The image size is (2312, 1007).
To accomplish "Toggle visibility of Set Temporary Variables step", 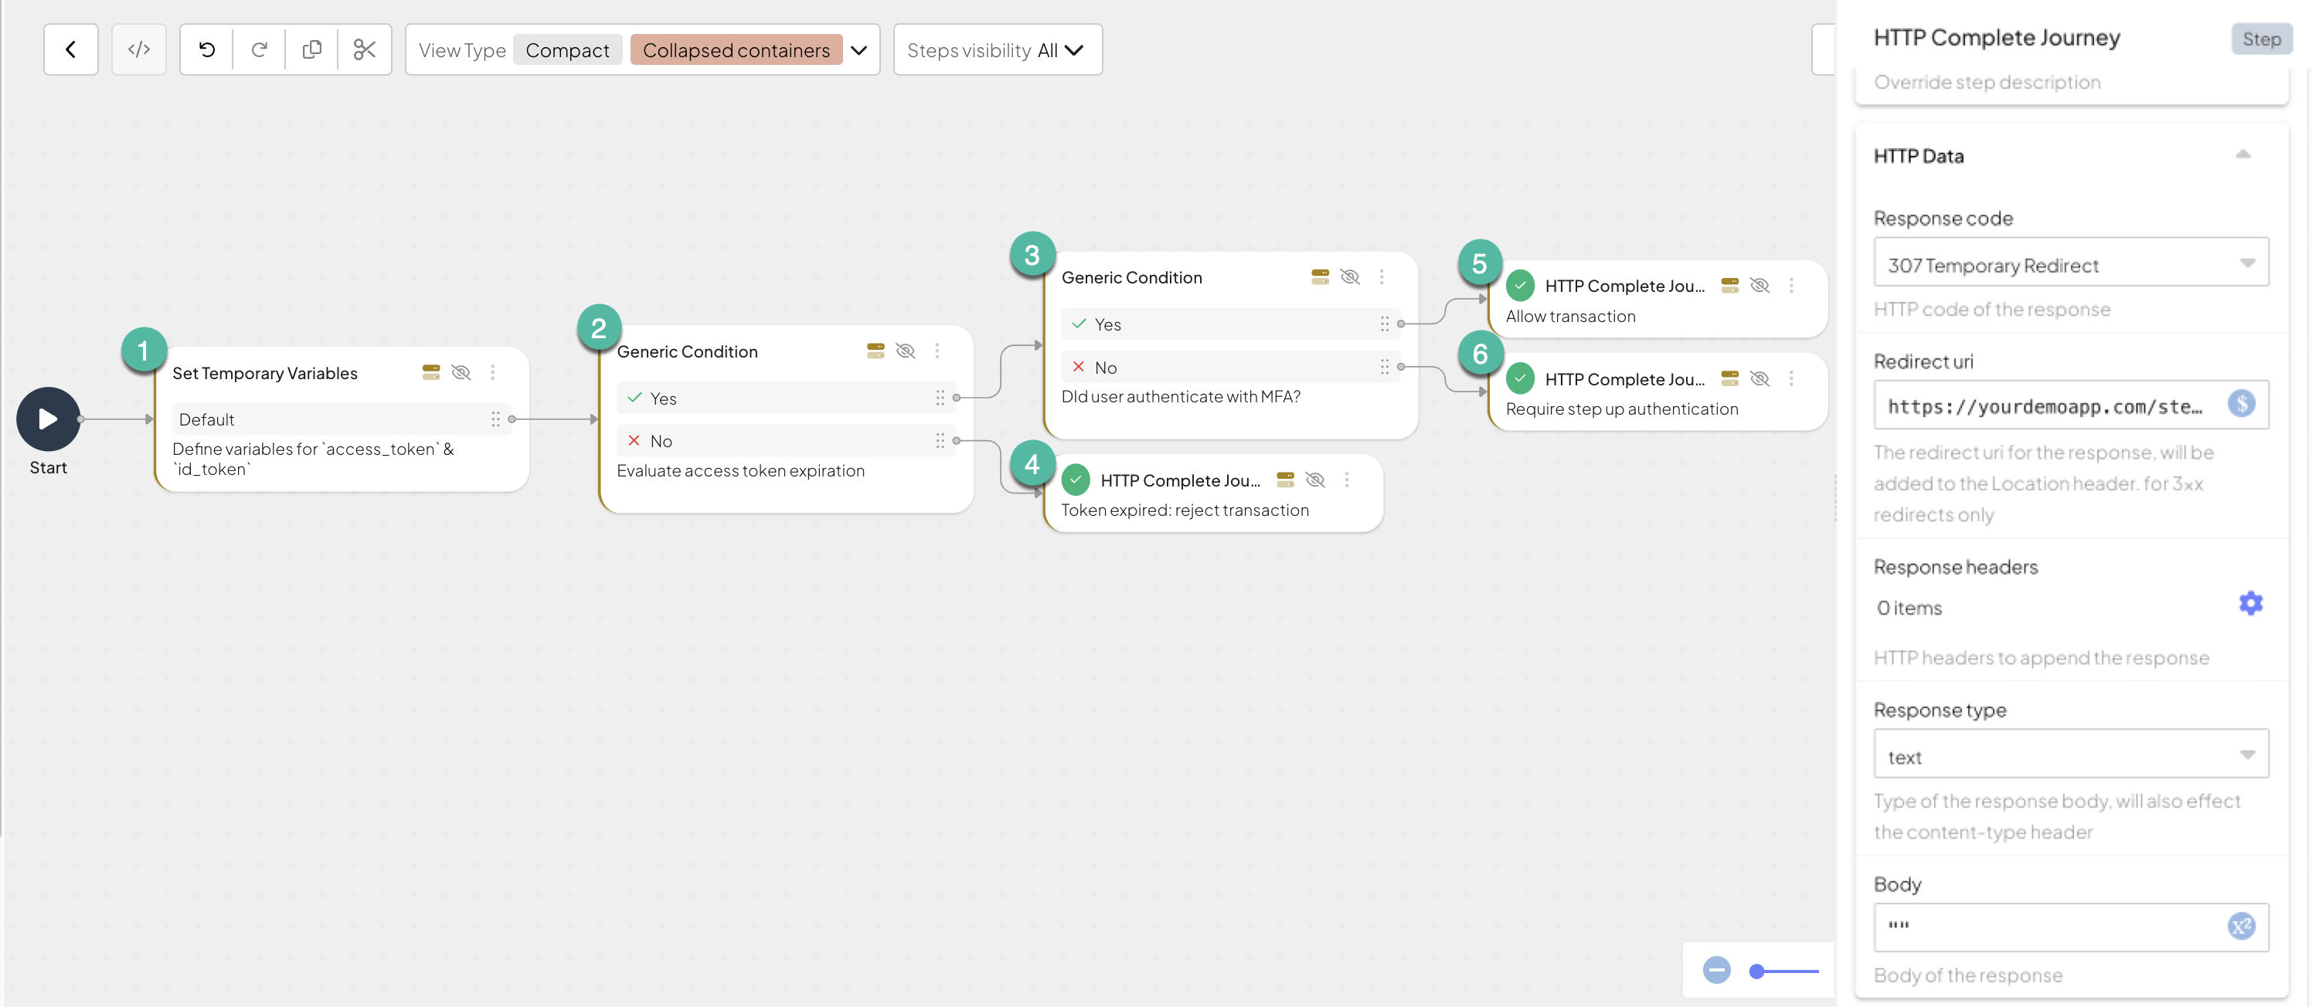I will (x=461, y=372).
